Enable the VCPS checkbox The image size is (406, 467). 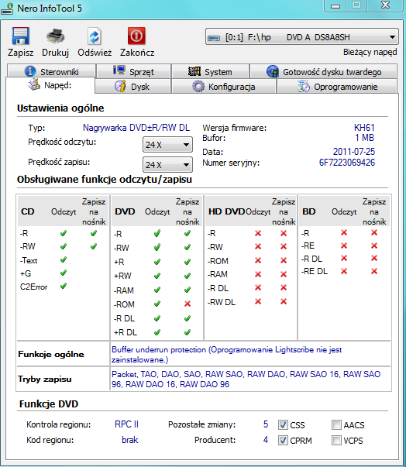pyautogui.click(x=336, y=440)
